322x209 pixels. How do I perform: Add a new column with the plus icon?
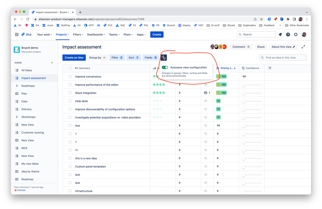point(270,68)
